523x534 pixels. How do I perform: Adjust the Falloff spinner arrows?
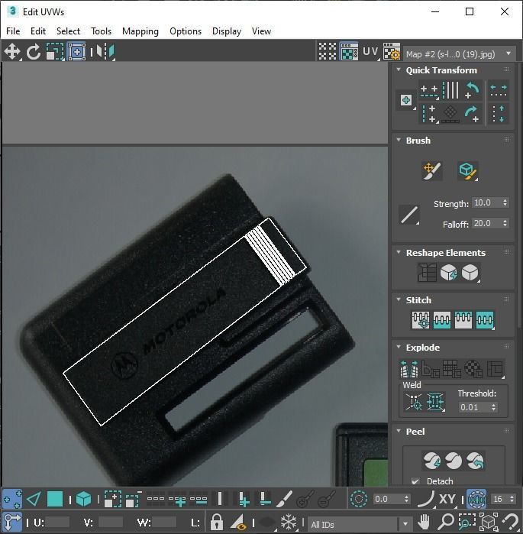coord(505,223)
